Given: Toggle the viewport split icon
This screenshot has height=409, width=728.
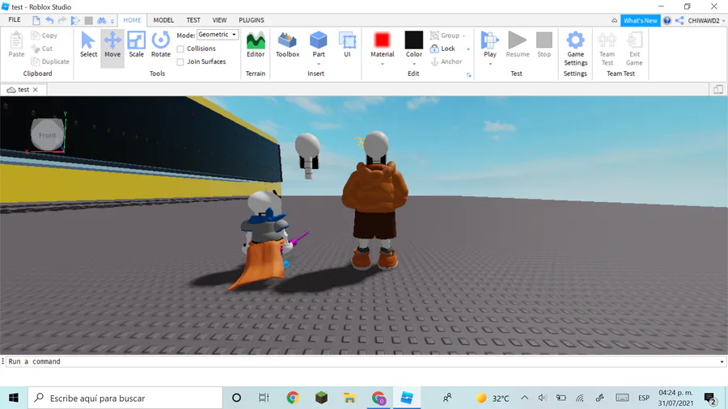Looking at the screenshot, I should click(717, 90).
